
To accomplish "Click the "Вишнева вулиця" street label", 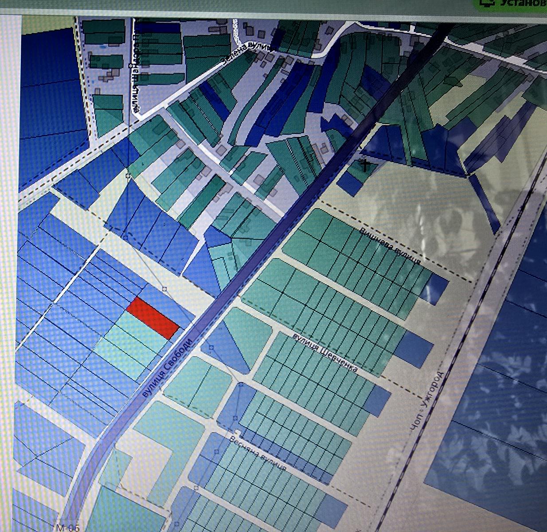I will tap(390, 245).
